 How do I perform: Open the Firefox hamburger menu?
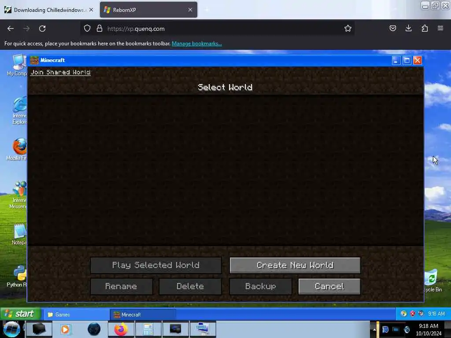click(x=440, y=28)
